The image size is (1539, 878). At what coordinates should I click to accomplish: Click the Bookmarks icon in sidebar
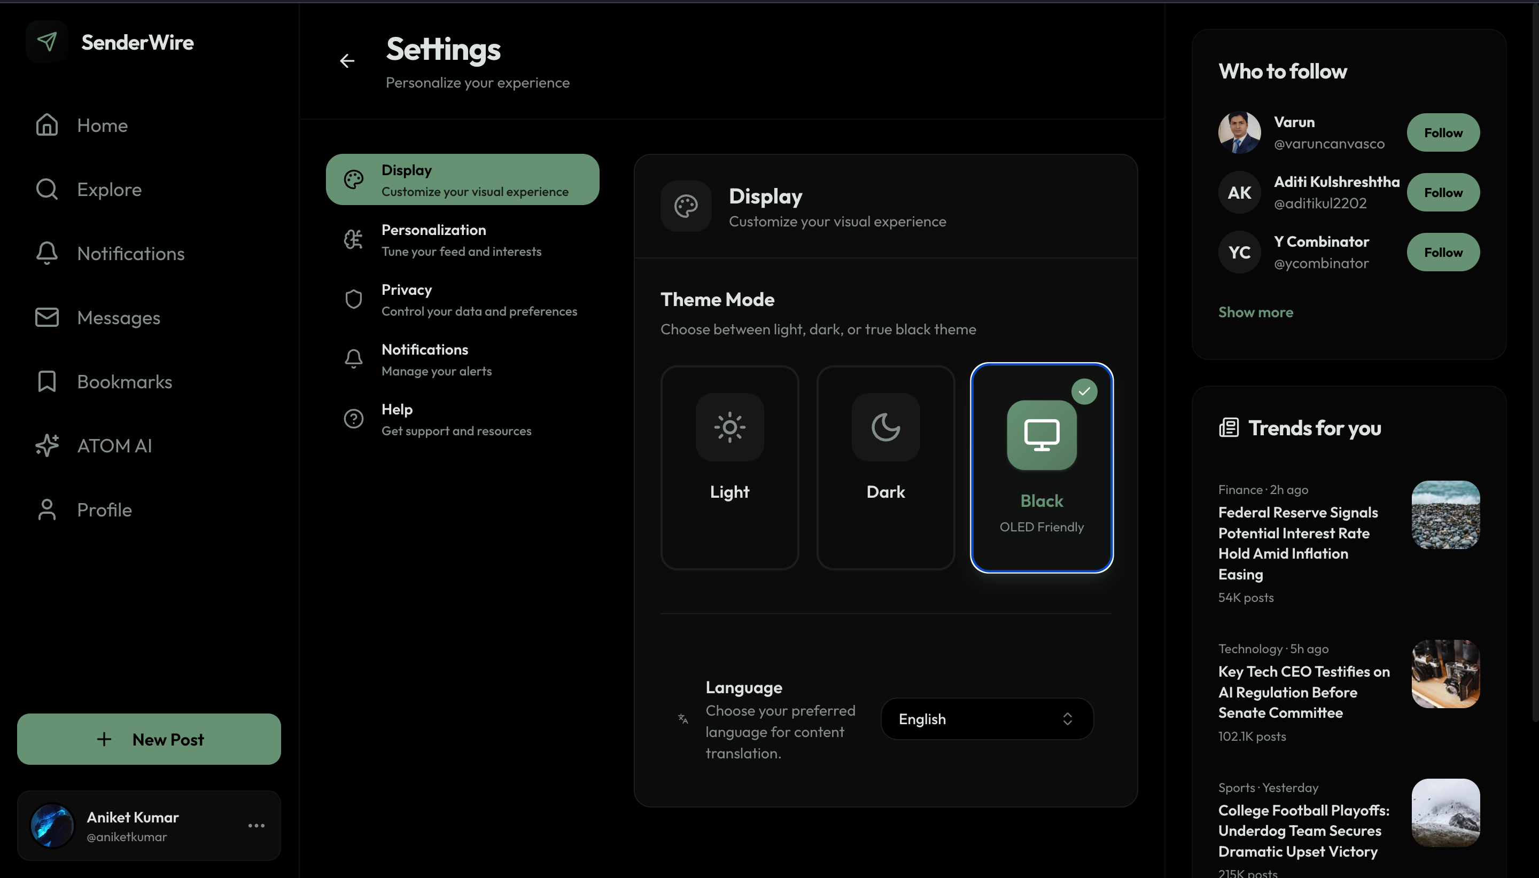click(46, 381)
